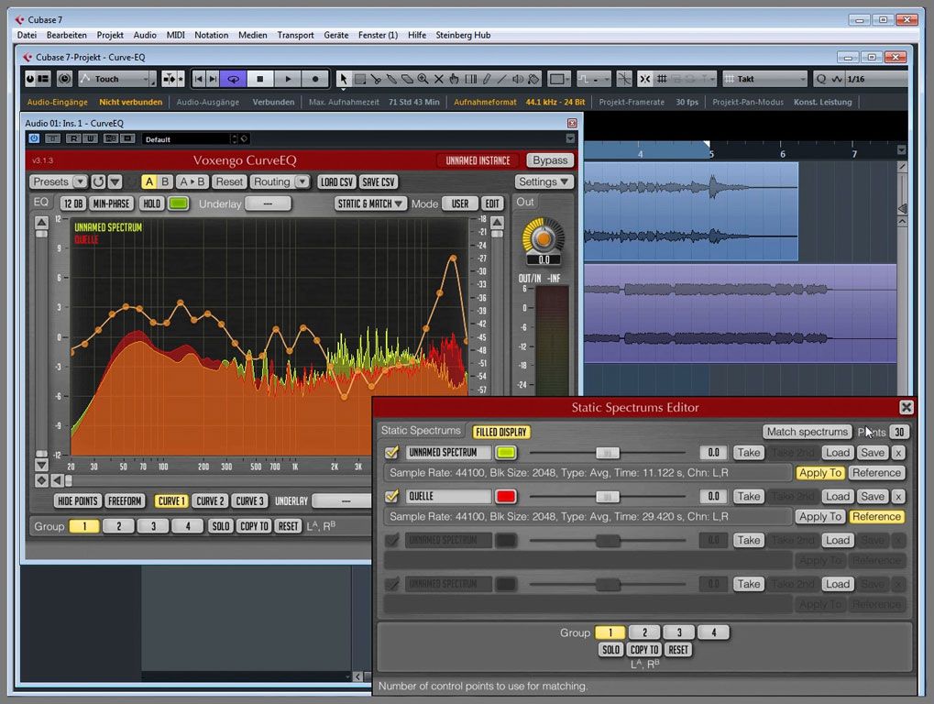Open the Takt grid type dropdown
Image resolution: width=934 pixels, height=704 pixels.
(764, 79)
